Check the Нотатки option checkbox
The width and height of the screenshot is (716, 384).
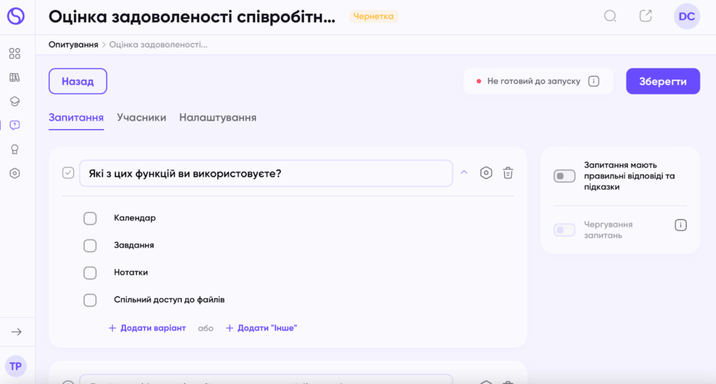(90, 273)
